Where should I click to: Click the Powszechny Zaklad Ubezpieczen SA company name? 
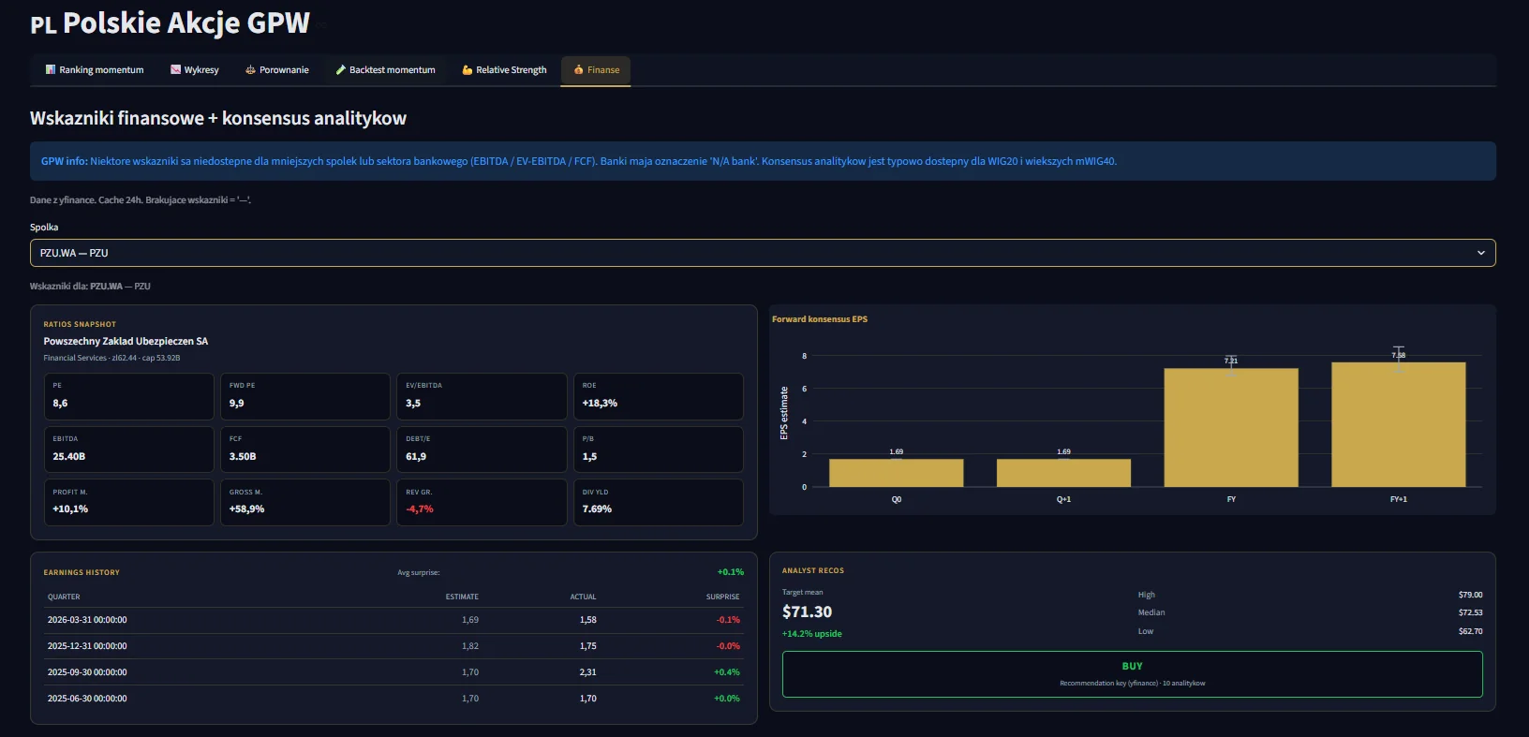pos(126,342)
